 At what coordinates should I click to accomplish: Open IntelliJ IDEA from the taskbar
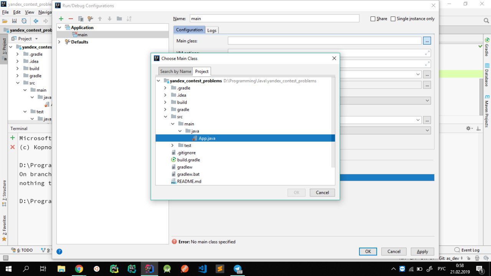[x=149, y=269]
